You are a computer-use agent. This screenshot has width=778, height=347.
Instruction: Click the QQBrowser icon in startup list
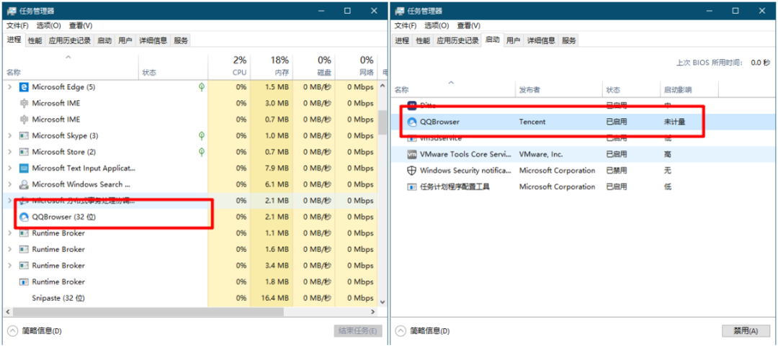tap(411, 122)
